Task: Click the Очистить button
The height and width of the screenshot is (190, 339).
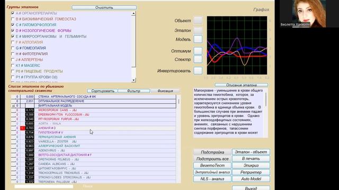Action: pyautogui.click(x=104, y=7)
